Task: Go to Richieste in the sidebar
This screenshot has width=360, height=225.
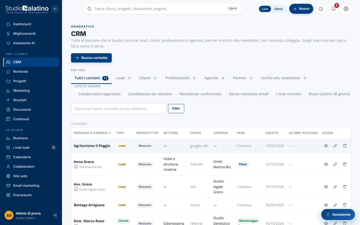Action: tap(31, 72)
